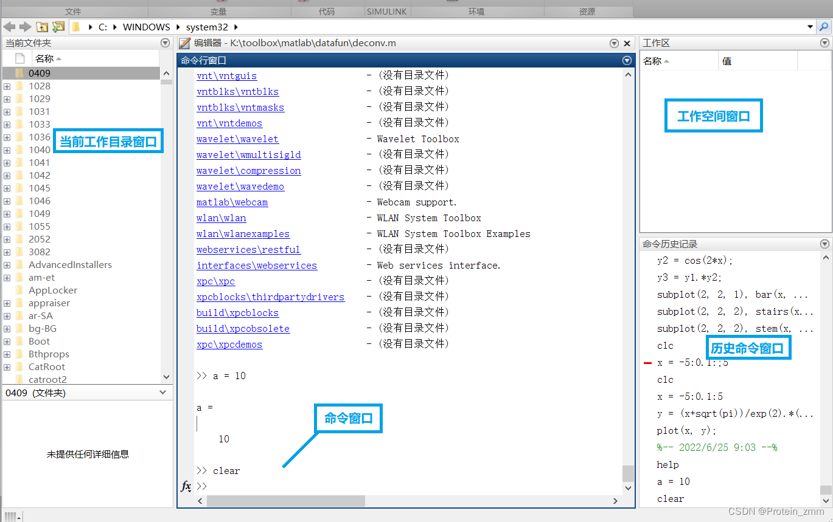Click the search magnifier in address bar

tap(824, 27)
